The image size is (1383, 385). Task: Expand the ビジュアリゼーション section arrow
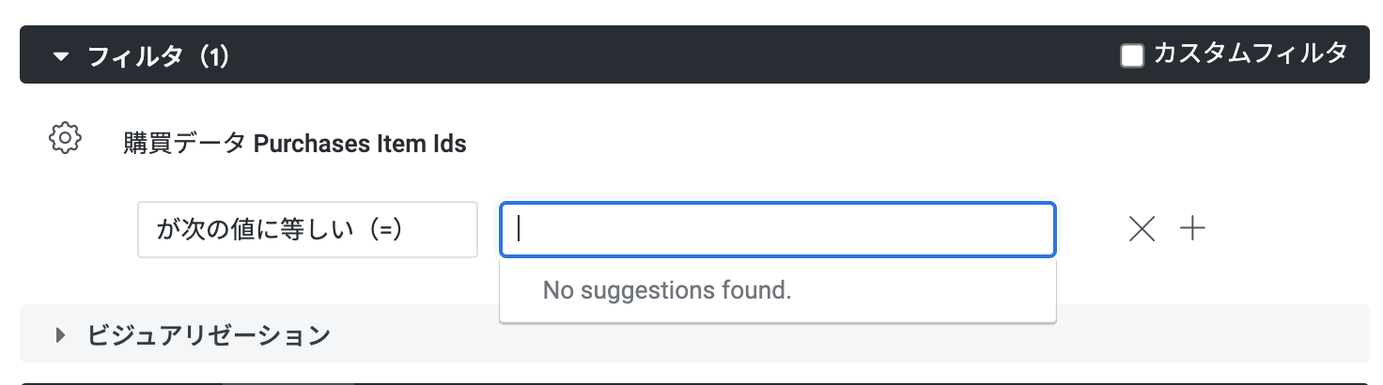[x=61, y=334]
